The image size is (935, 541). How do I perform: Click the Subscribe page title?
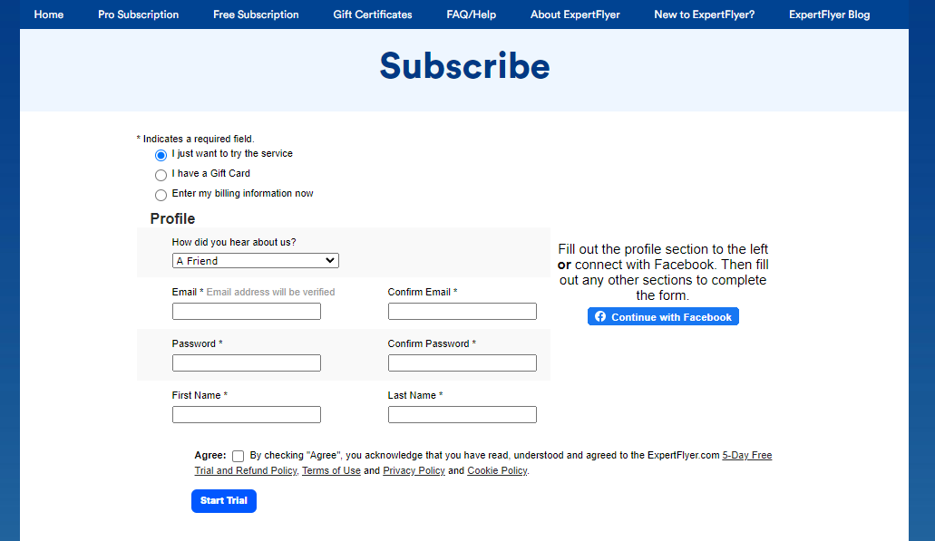click(464, 65)
